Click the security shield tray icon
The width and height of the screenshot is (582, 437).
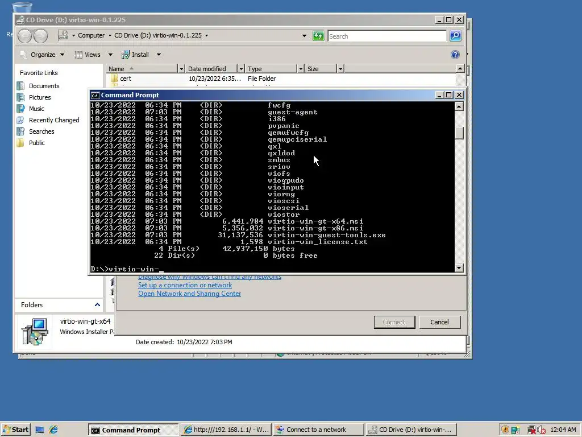[505, 430]
